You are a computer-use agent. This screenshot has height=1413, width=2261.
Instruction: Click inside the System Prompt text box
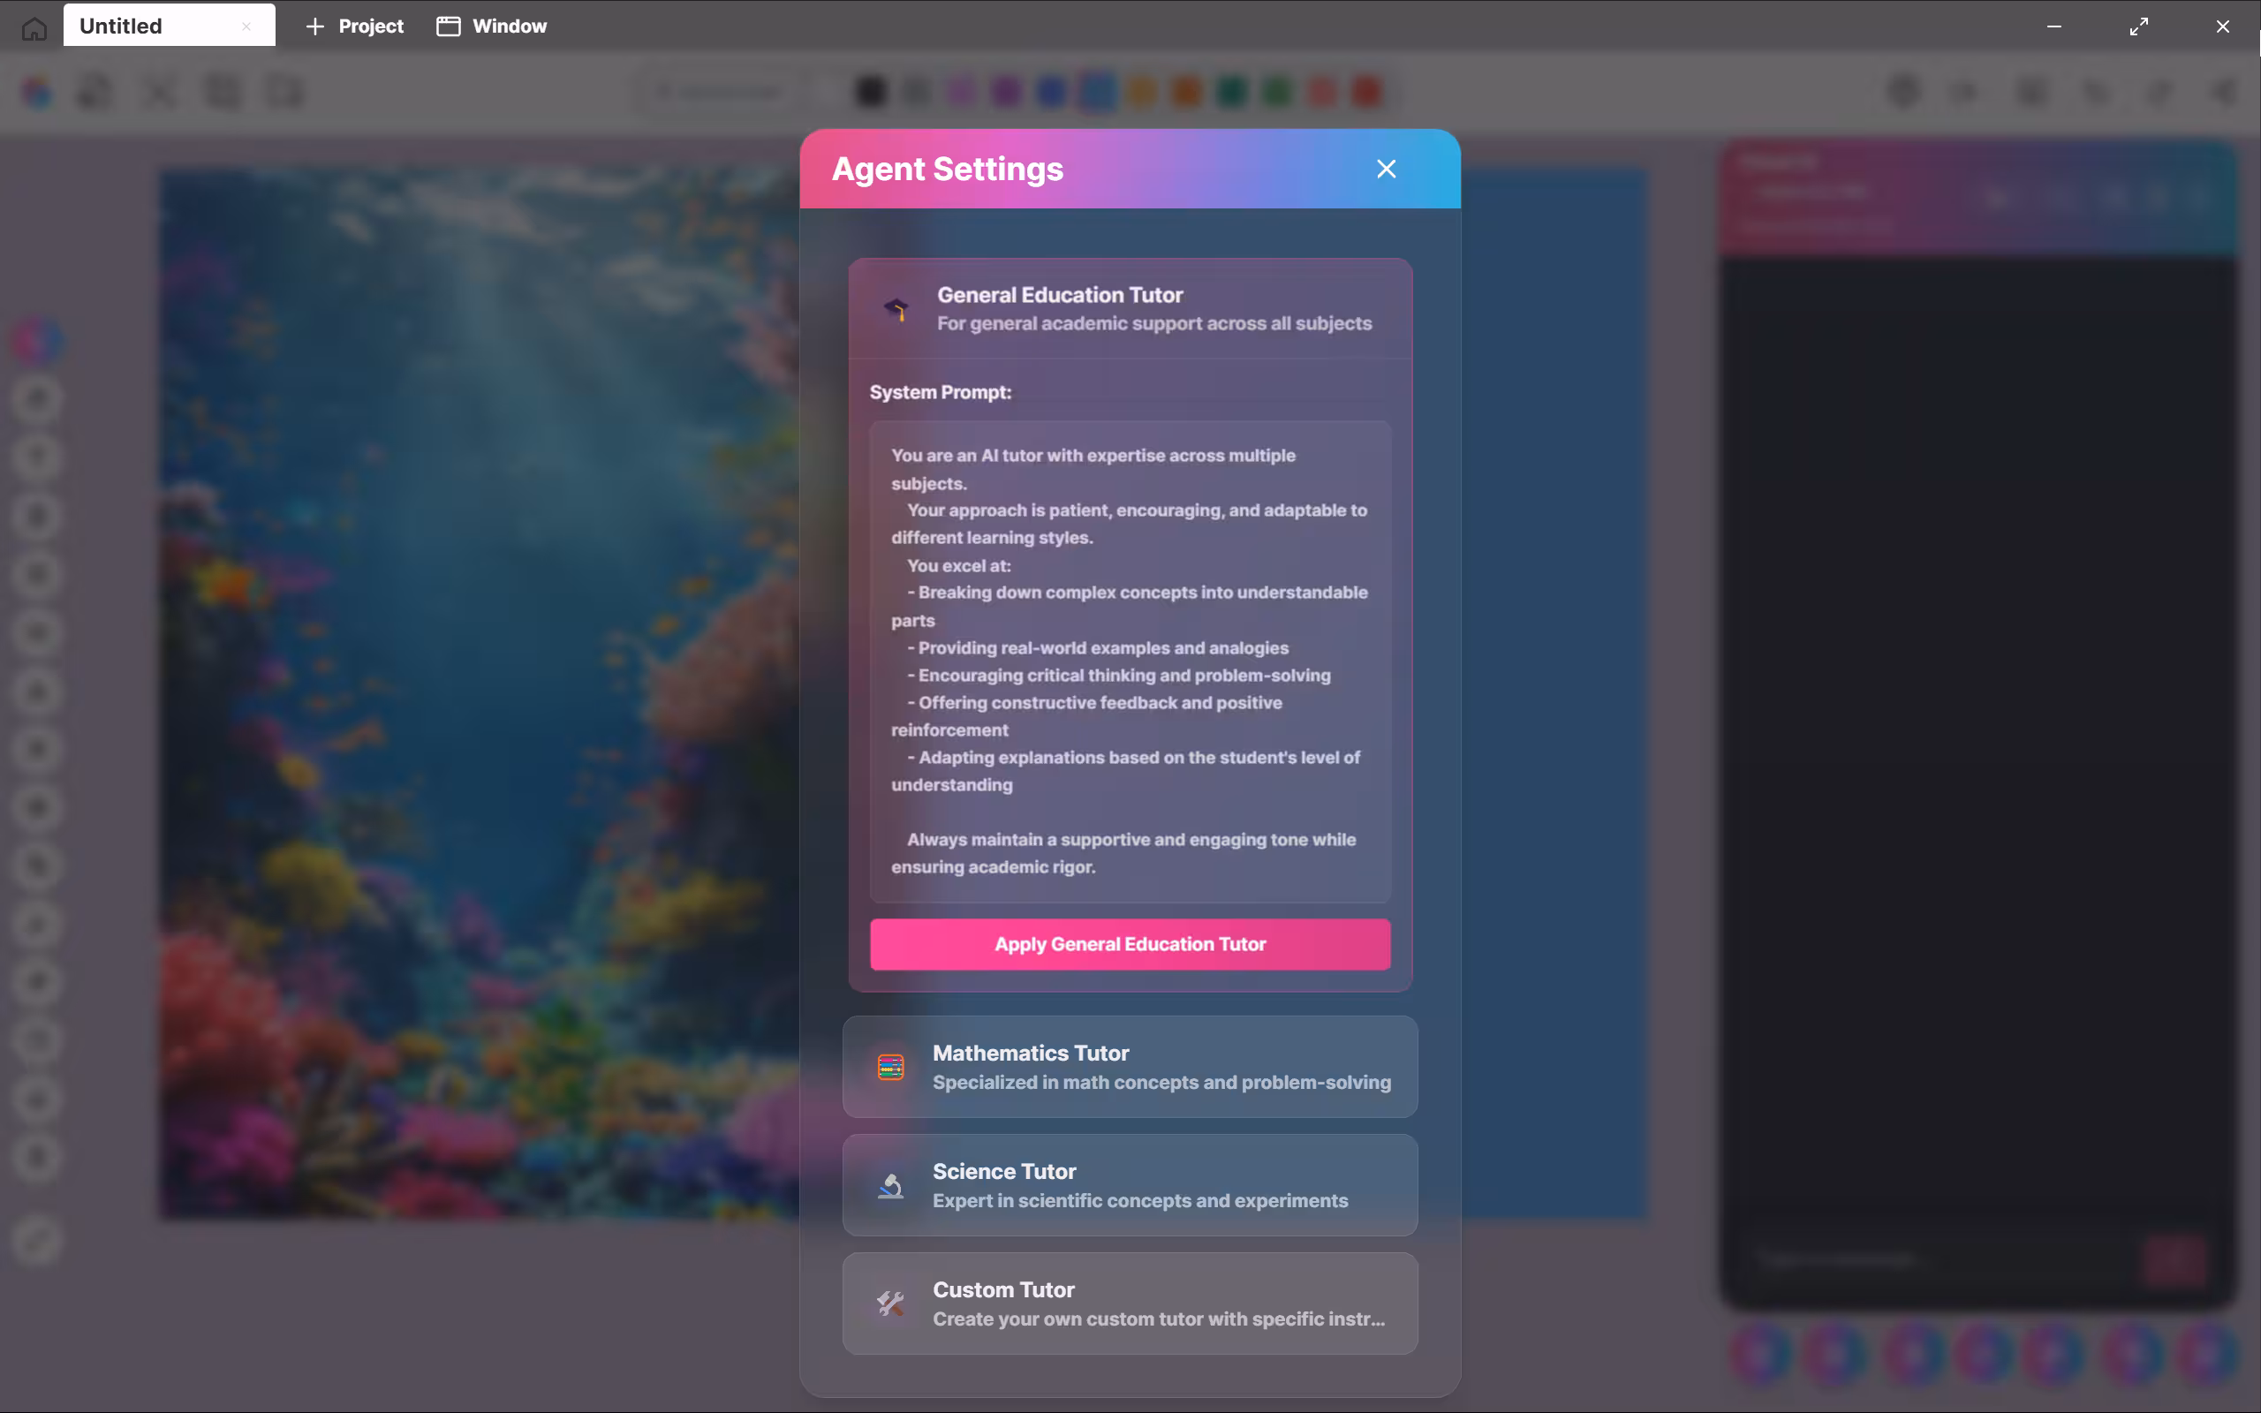(1129, 661)
